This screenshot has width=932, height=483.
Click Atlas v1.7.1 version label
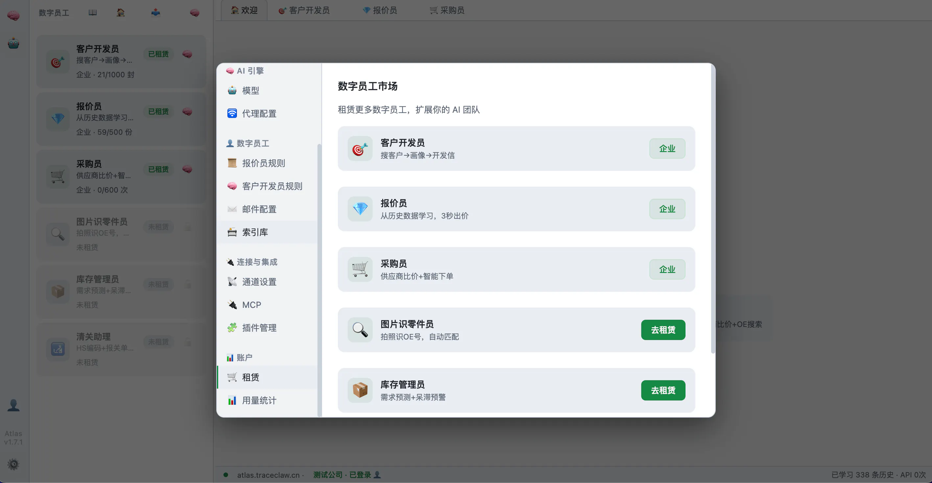pyautogui.click(x=13, y=437)
